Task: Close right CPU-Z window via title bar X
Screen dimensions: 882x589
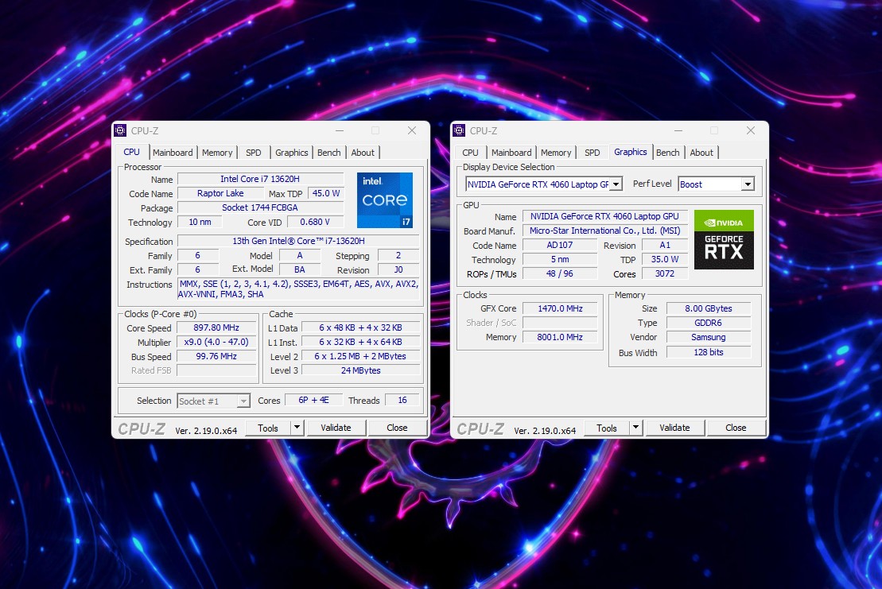Action: [x=750, y=130]
